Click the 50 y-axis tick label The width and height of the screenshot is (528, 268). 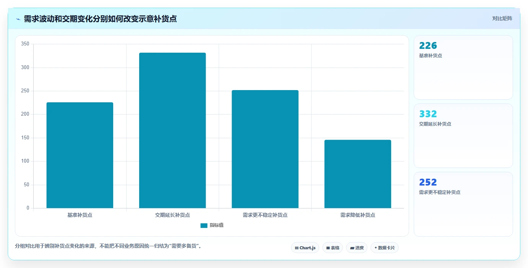tap(26, 185)
